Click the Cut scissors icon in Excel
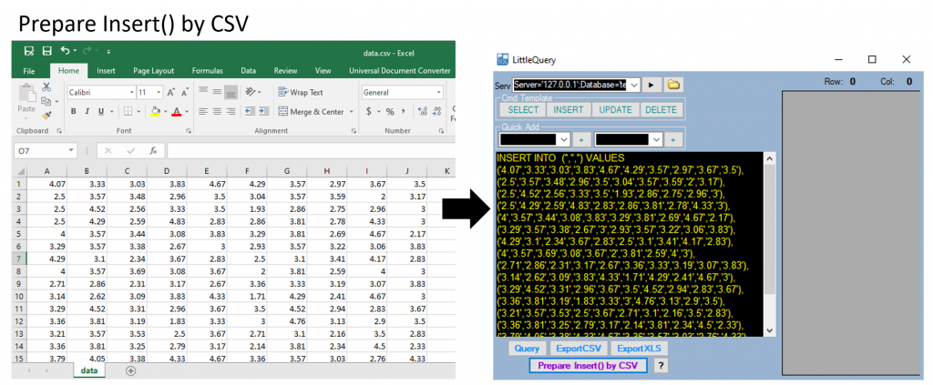 tap(46, 86)
